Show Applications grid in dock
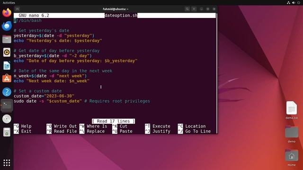Screen dimensions: 303x170 pyautogui.click(x=7, y=162)
